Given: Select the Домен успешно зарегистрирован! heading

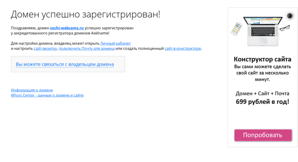Looking at the screenshot, I should 86,15.
